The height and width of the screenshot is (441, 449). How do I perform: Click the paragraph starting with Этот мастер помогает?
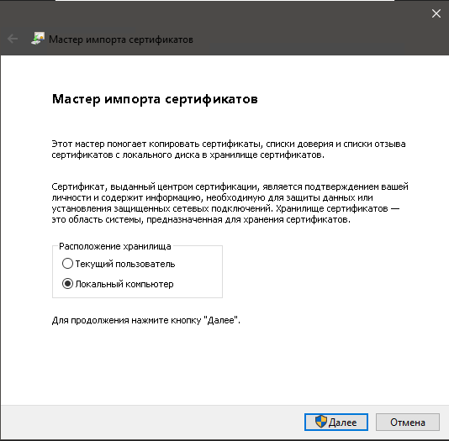229,150
